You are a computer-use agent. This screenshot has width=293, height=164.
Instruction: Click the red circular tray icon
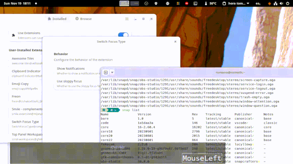(187, 3)
